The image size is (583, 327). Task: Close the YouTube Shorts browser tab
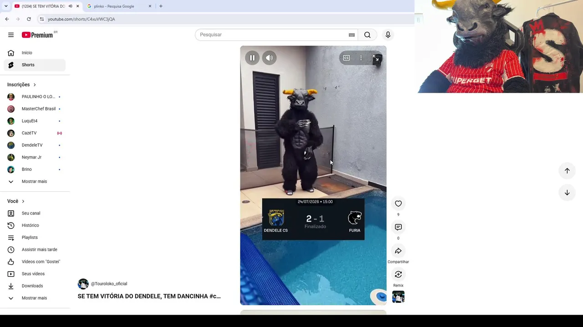click(78, 6)
